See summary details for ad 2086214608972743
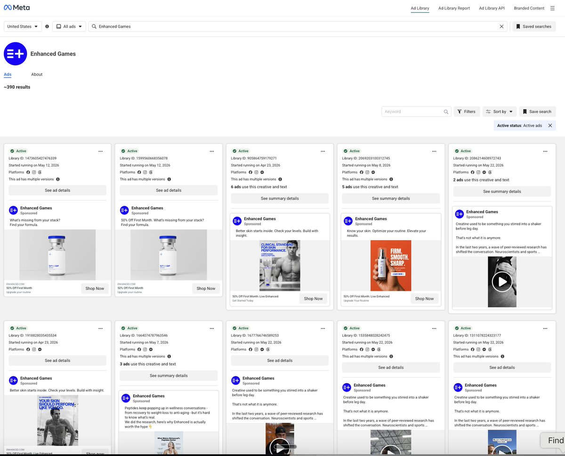The image size is (565, 456). tap(502, 192)
